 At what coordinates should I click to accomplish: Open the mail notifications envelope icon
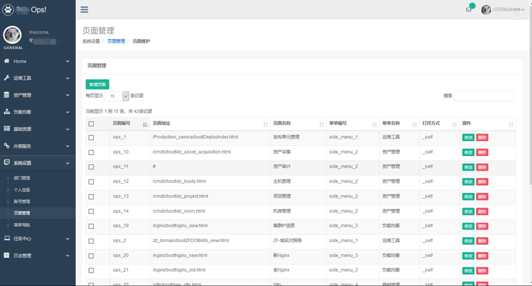tap(469, 9)
